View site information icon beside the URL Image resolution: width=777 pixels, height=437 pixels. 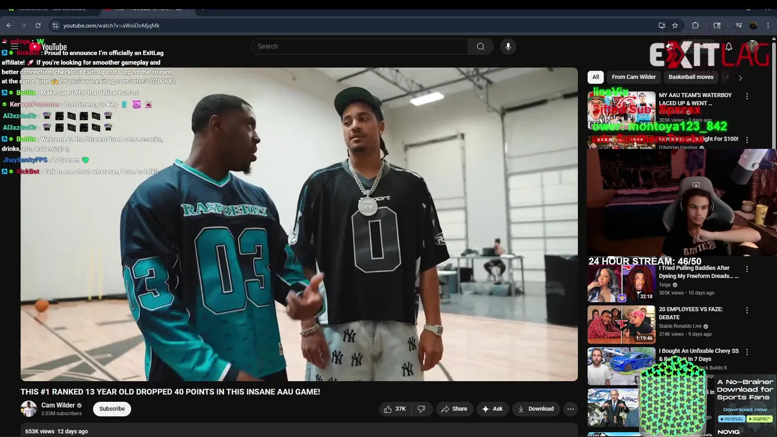55,25
